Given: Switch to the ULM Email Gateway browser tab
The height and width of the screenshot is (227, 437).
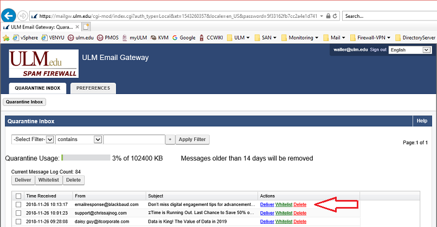Looking at the screenshot, I should point(41,27).
